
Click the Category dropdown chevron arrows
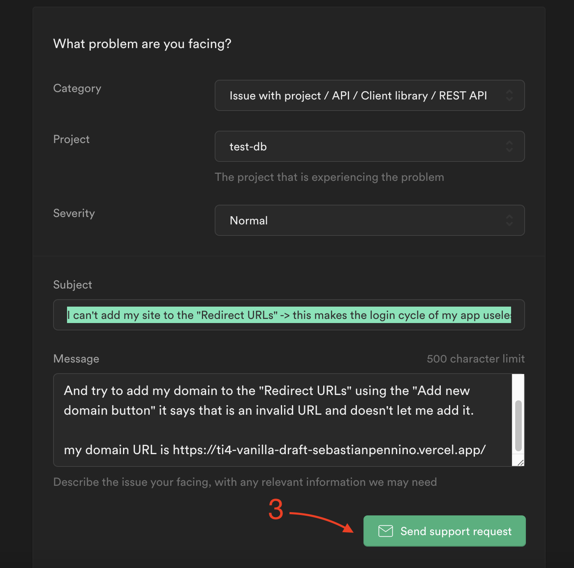[x=510, y=95]
